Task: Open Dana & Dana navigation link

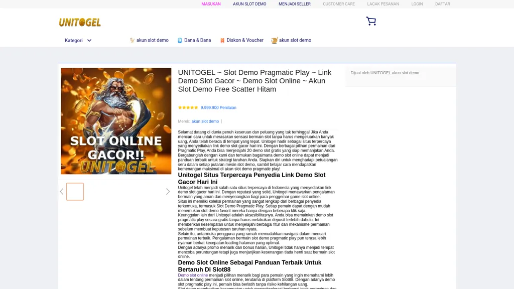Action: [197, 40]
